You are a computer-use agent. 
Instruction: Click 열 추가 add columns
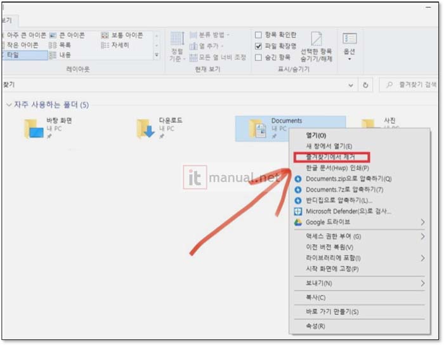click(206, 46)
